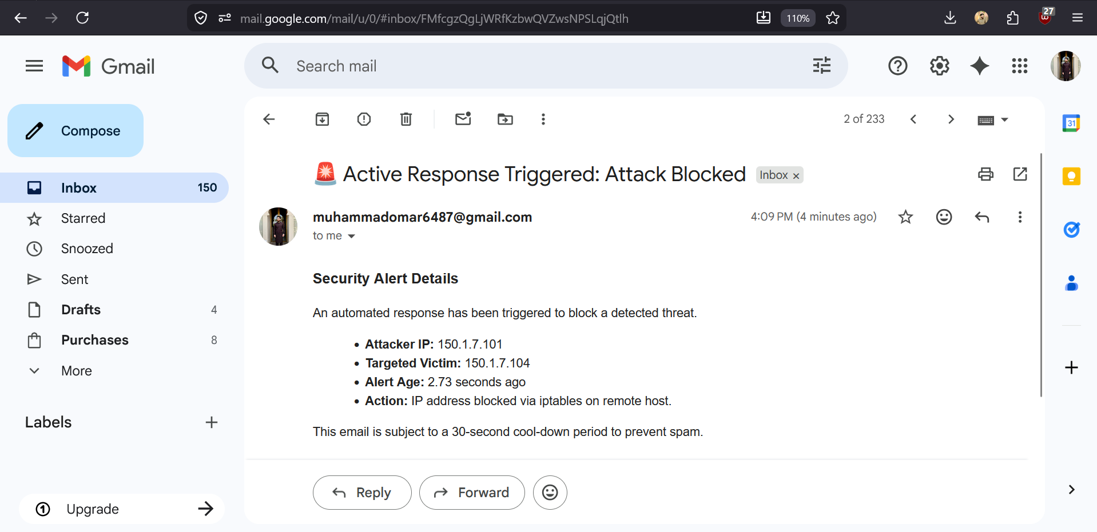Open Google Calendar side panel
1097x532 pixels.
[1071, 123]
